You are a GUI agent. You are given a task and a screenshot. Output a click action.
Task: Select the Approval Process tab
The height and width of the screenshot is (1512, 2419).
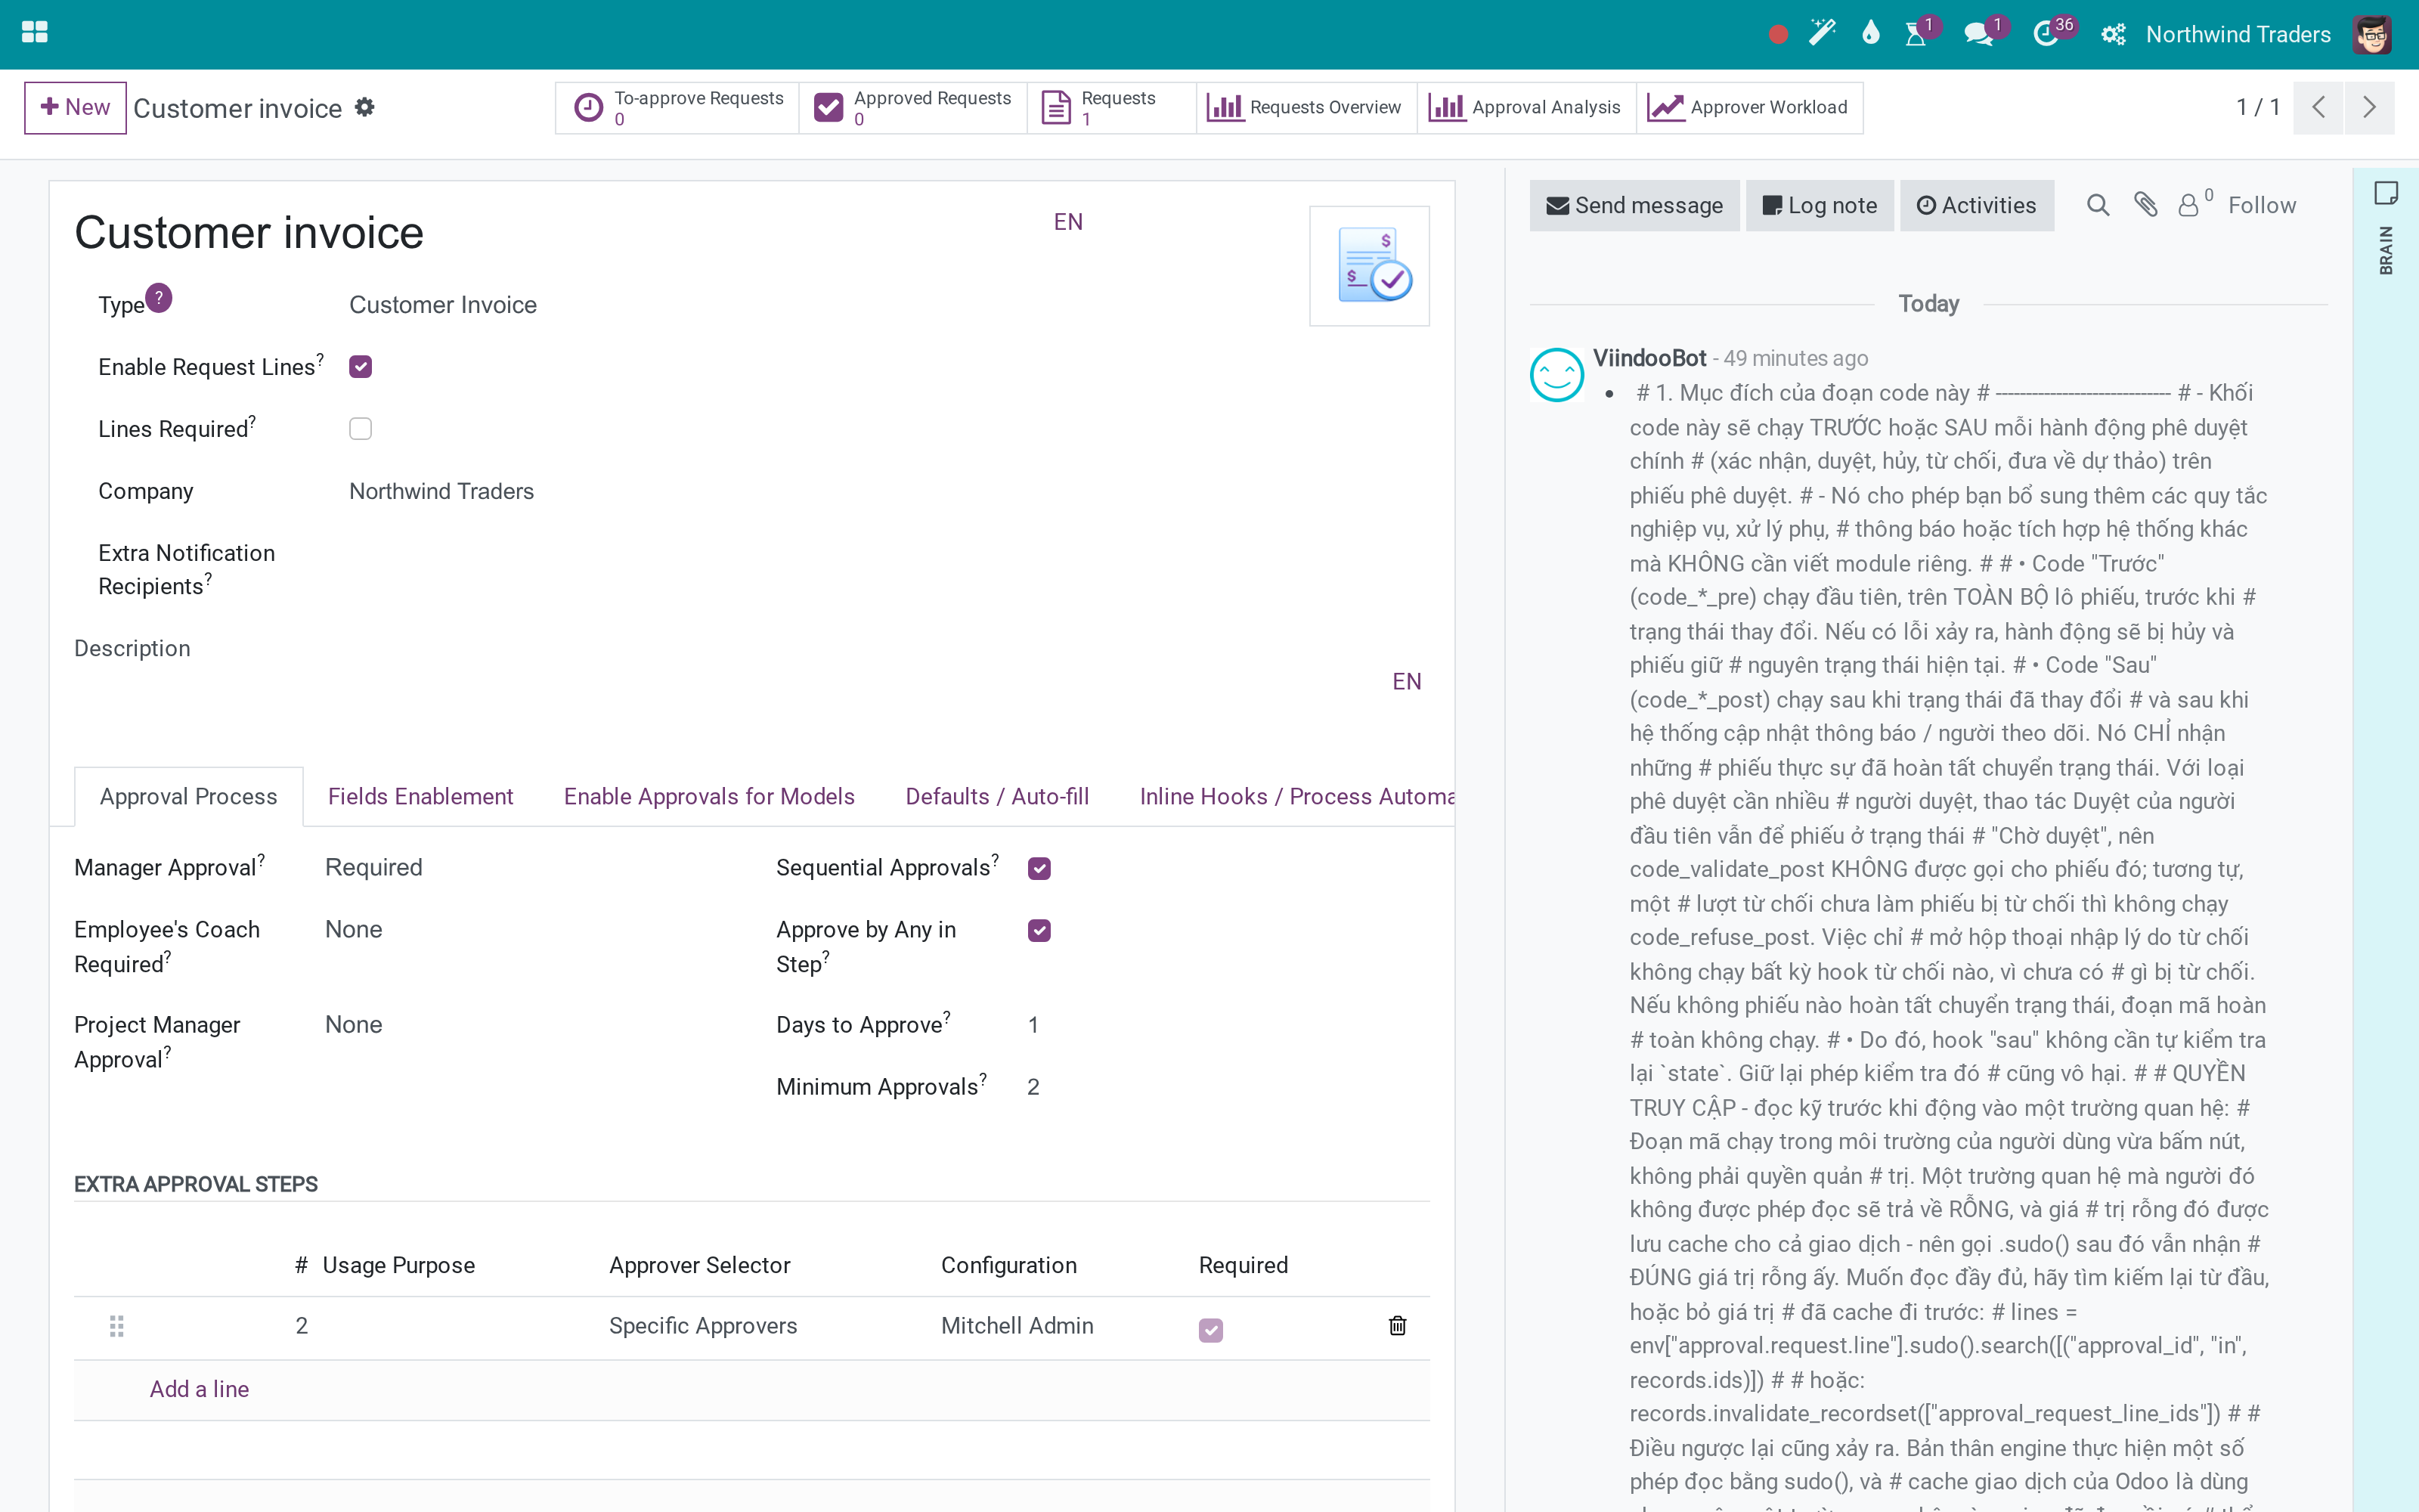pyautogui.click(x=189, y=796)
